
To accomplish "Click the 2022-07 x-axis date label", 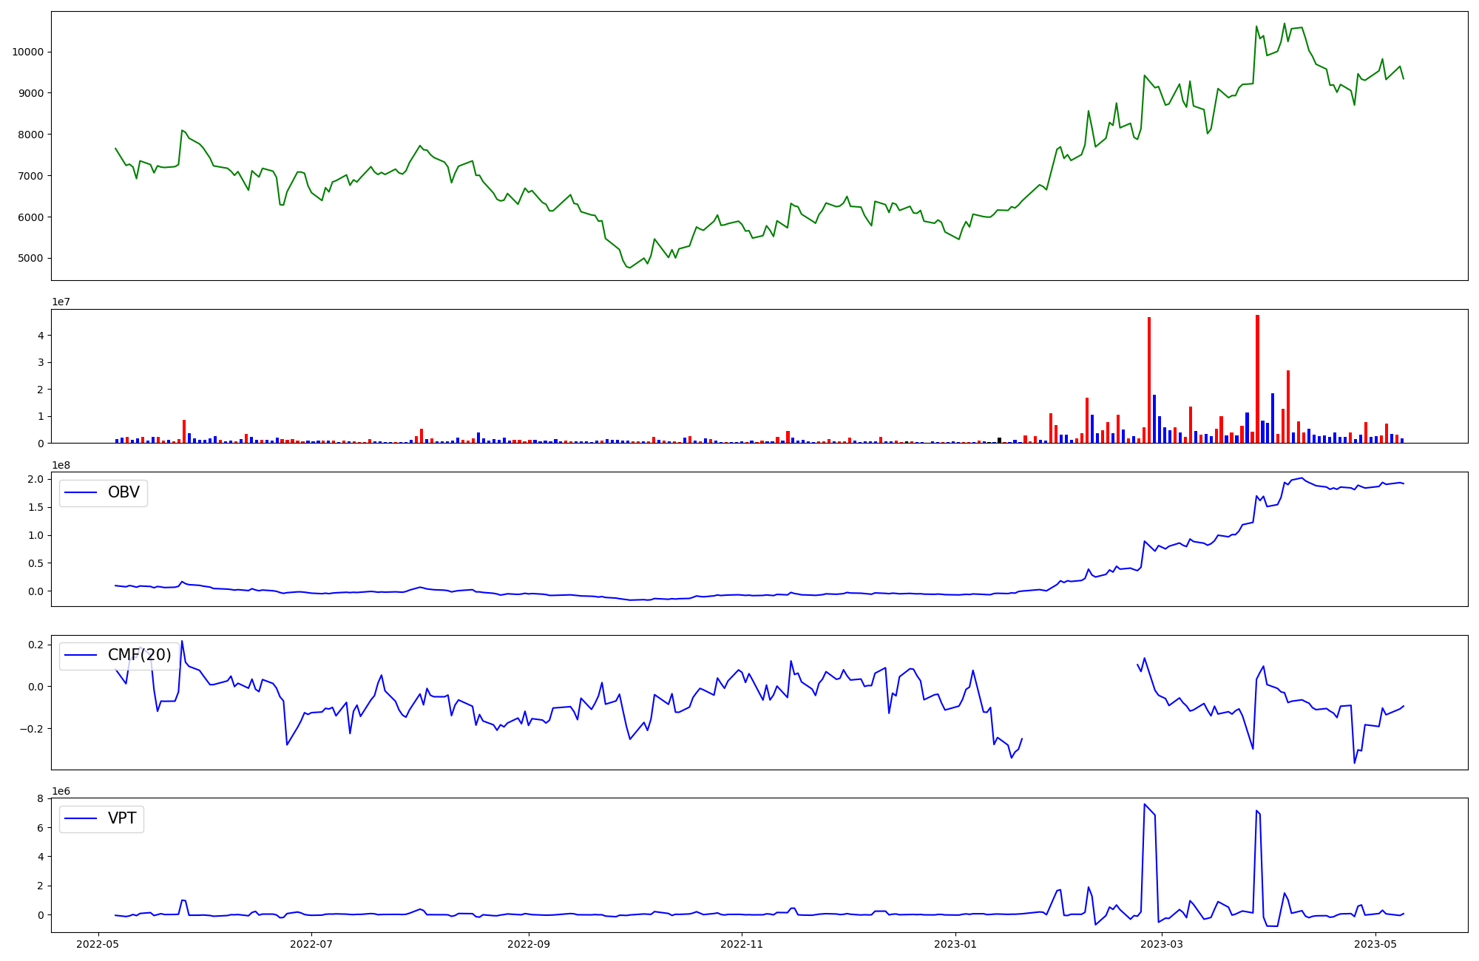I will [x=311, y=944].
